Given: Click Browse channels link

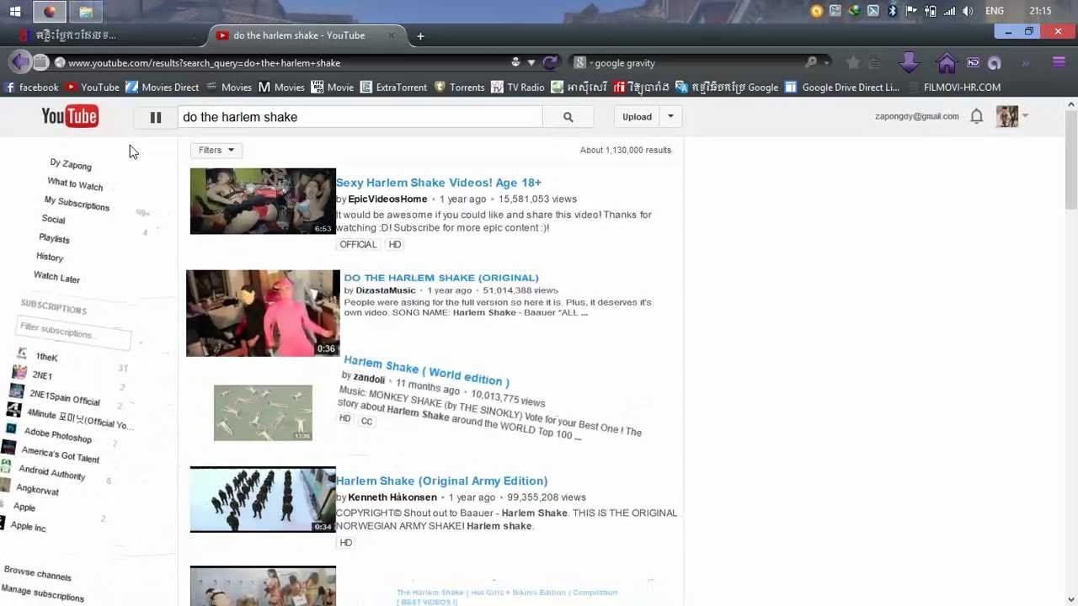Looking at the screenshot, I should [37, 574].
